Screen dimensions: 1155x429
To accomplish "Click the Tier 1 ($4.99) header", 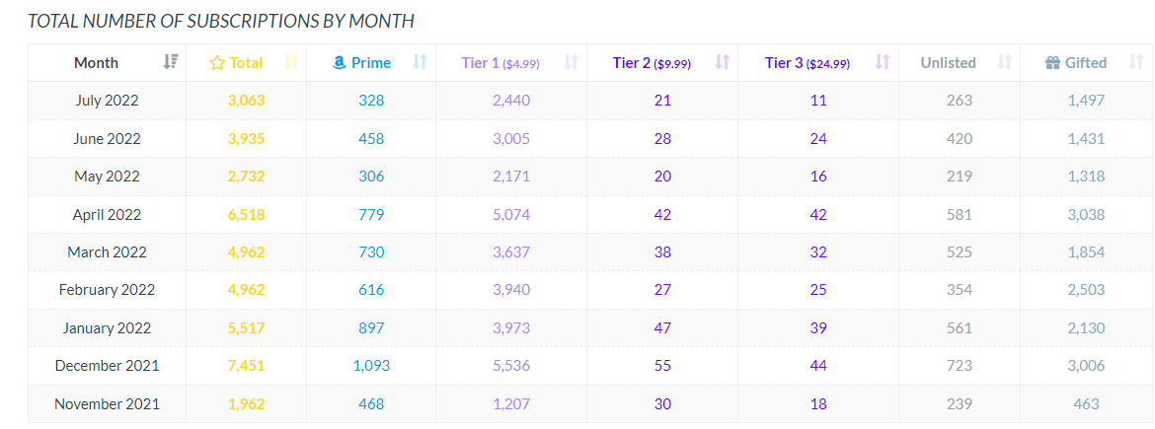I will point(500,63).
